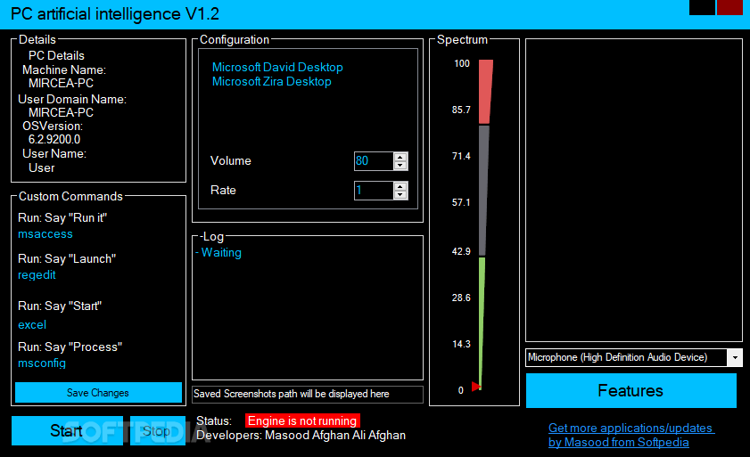Click the by Masood from Softpedia link line
The width and height of the screenshot is (750, 457).
pyautogui.click(x=619, y=443)
